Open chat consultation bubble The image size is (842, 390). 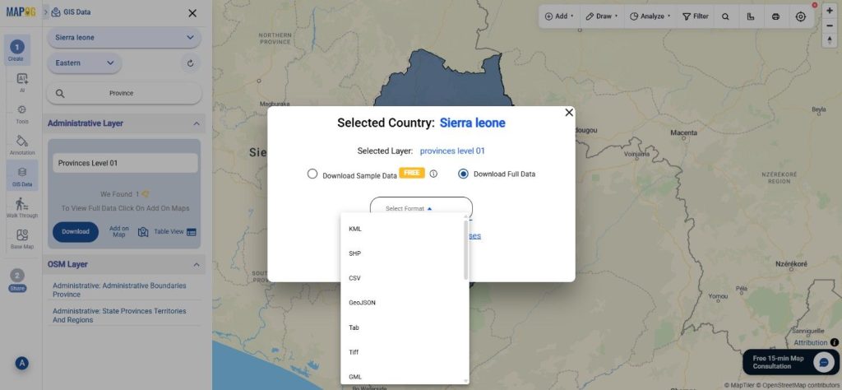(x=824, y=363)
